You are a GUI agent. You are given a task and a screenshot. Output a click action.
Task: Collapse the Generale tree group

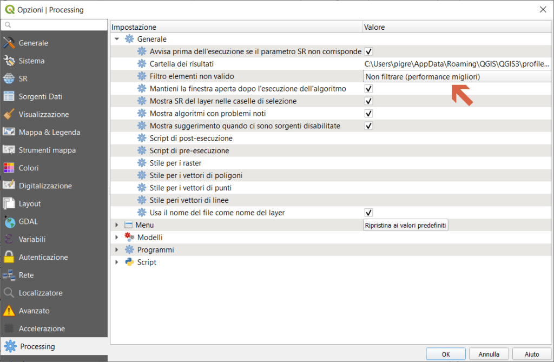pos(117,40)
